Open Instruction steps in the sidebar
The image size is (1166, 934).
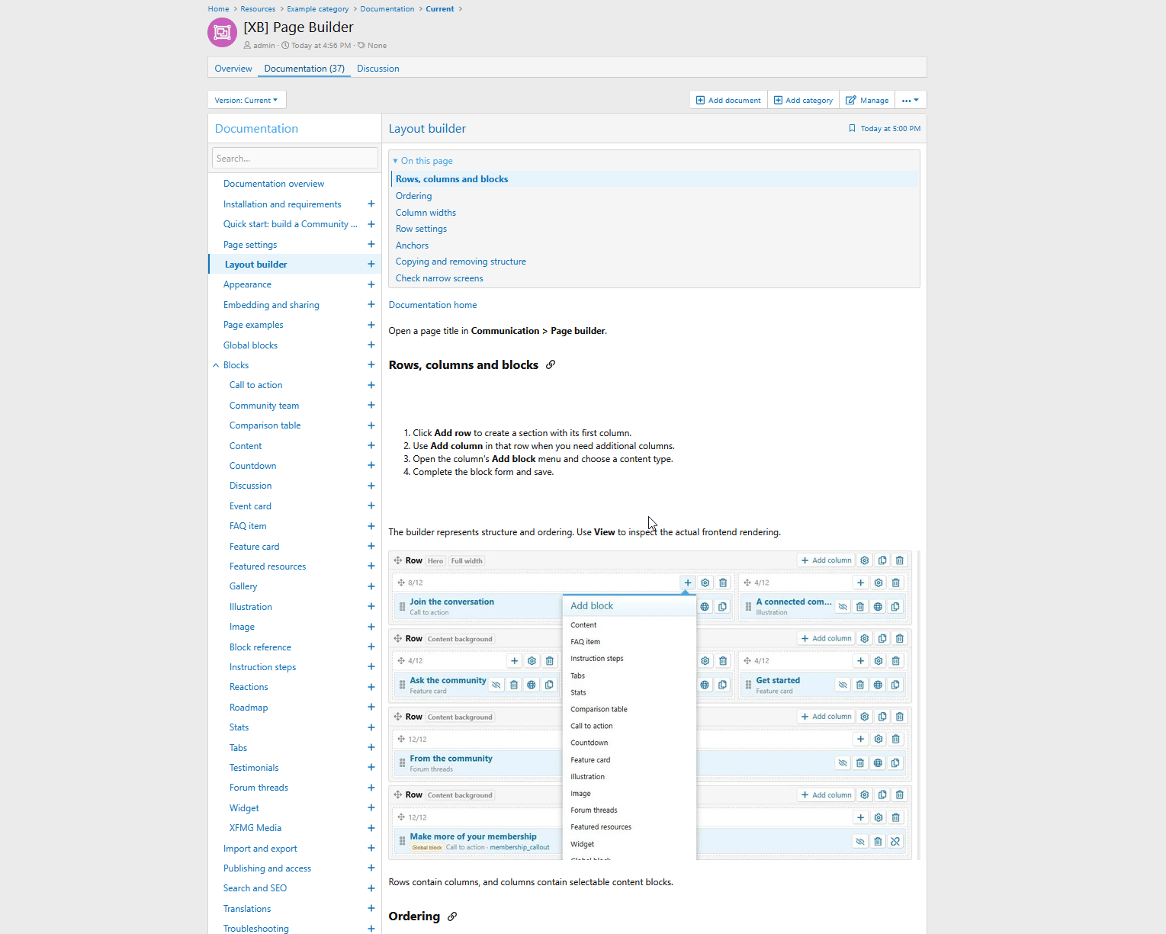[x=262, y=667]
